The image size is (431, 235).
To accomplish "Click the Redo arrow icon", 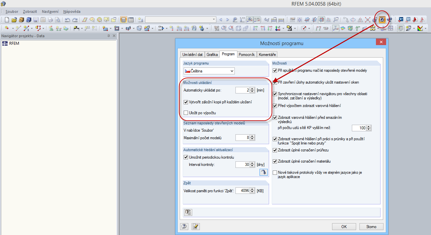I will tap(75, 20).
